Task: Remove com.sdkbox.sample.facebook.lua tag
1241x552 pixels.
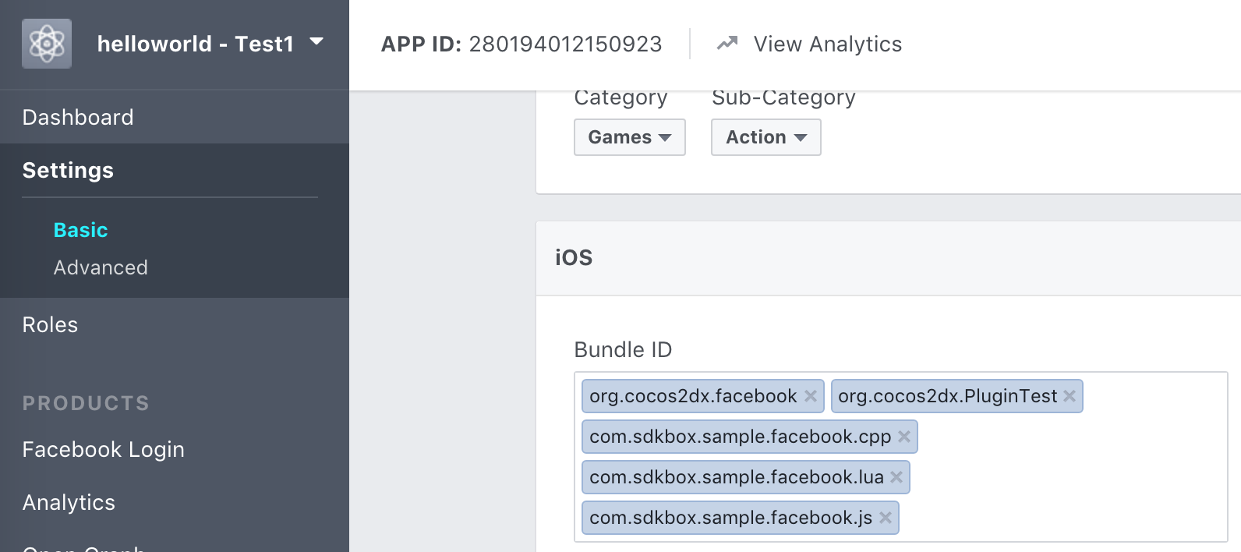Action: point(896,477)
